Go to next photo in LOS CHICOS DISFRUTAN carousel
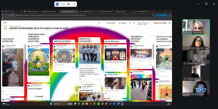218x109 pixels. click(22, 88)
